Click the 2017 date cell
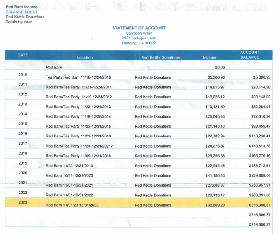 tap(23, 143)
